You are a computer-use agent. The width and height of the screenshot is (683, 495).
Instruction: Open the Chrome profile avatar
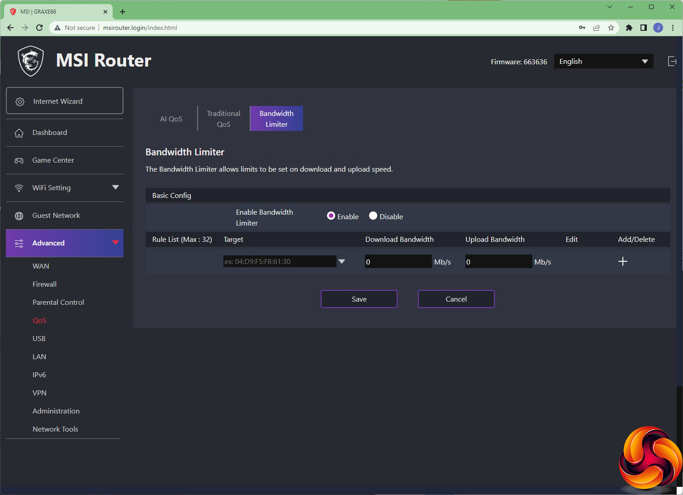(x=658, y=28)
